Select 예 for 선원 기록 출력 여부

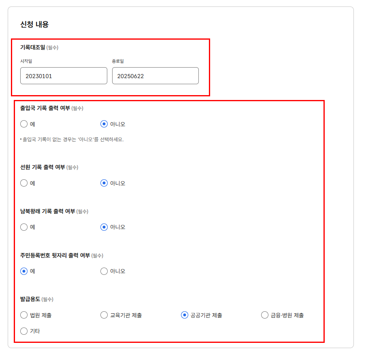click(x=24, y=183)
